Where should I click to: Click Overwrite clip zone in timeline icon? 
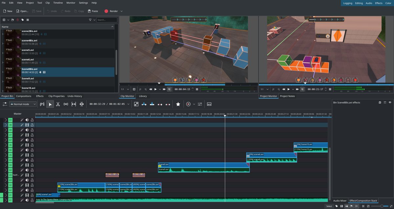pyautogui.click(x=152, y=104)
